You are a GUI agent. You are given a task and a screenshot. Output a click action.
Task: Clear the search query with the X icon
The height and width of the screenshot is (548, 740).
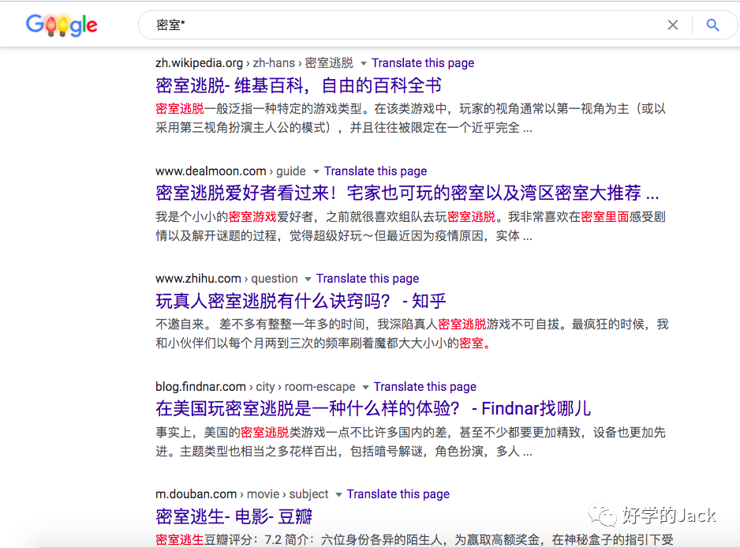[672, 24]
